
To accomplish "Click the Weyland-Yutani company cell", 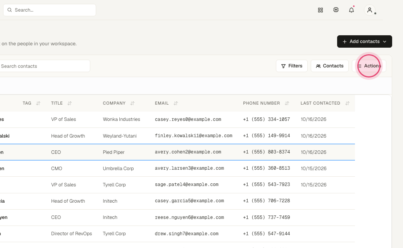I will (119, 136).
